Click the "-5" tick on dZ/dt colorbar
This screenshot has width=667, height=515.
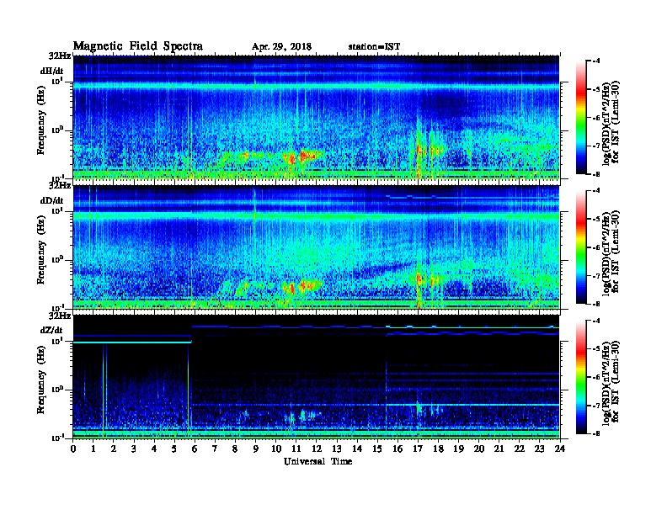coord(597,349)
